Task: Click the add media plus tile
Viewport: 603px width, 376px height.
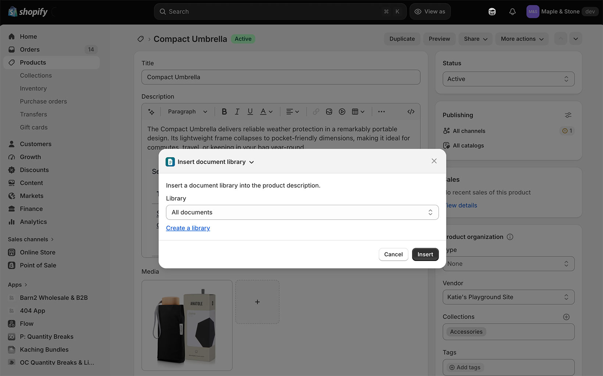Action: coord(257,302)
